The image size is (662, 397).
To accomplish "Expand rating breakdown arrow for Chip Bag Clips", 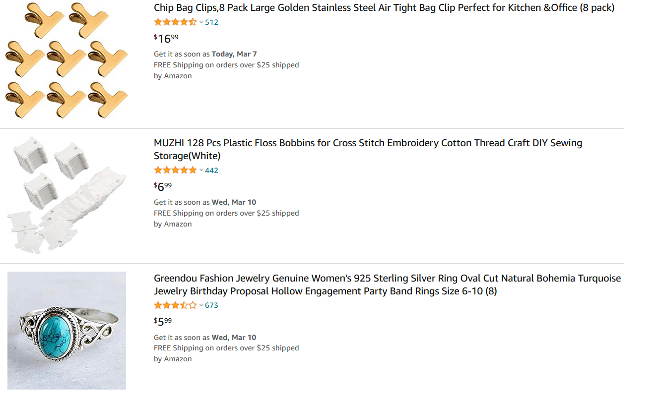I will [201, 22].
